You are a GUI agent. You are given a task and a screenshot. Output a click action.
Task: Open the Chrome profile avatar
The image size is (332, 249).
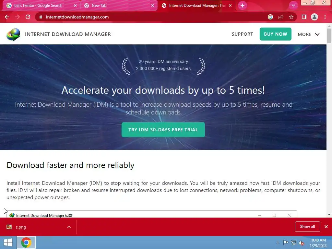[314, 17]
